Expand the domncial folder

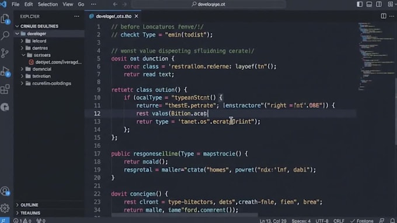pos(49,69)
